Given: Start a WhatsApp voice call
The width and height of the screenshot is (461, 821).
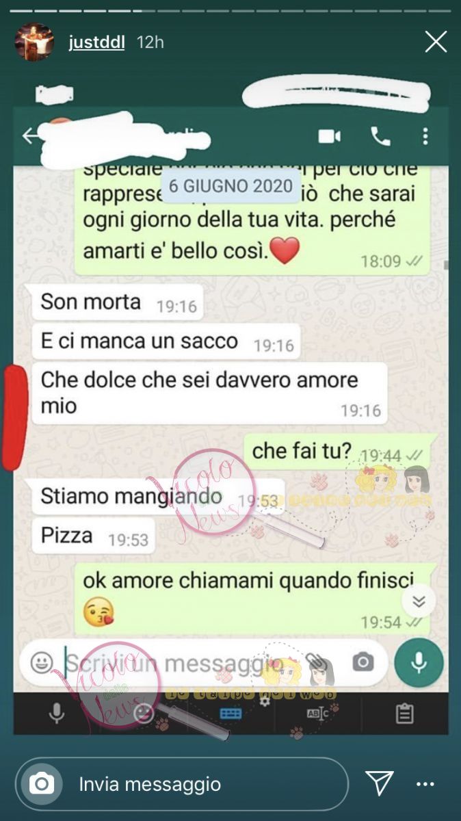Looking at the screenshot, I should 380,137.
